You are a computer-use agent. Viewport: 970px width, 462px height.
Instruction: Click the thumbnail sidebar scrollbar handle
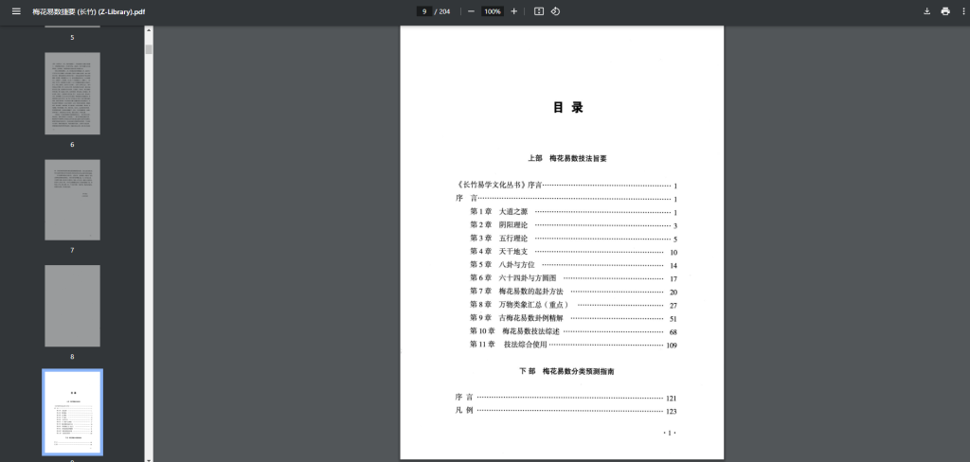coord(149,49)
